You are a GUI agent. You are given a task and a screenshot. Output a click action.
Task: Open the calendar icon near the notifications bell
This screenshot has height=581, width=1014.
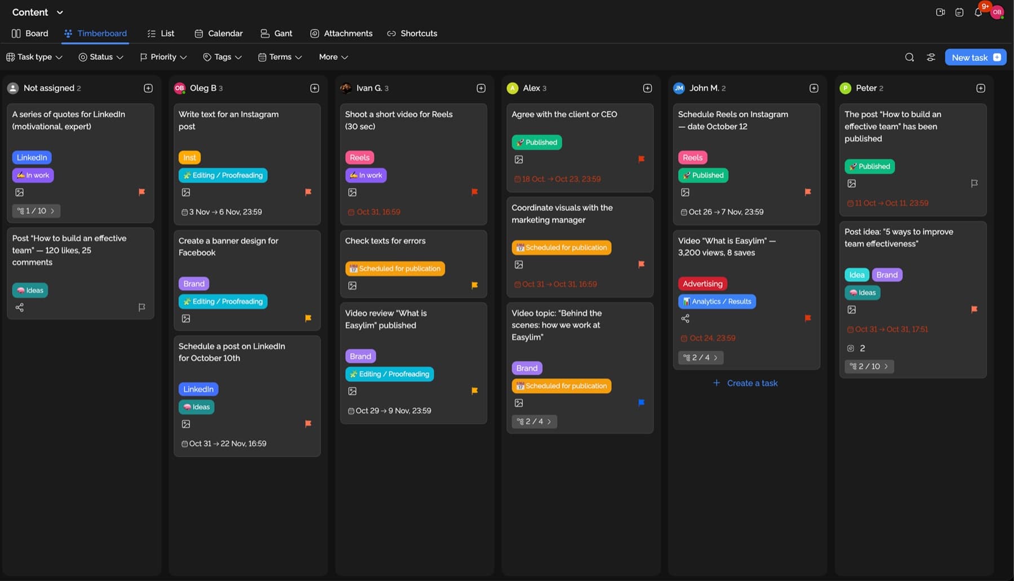(959, 12)
